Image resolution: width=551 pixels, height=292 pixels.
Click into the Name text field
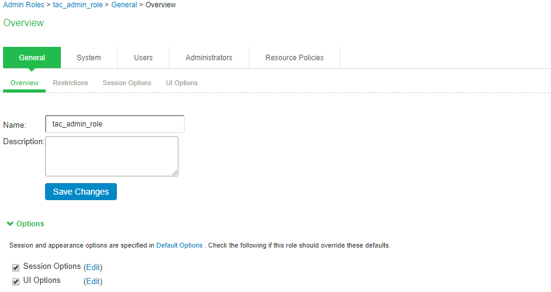click(x=114, y=124)
